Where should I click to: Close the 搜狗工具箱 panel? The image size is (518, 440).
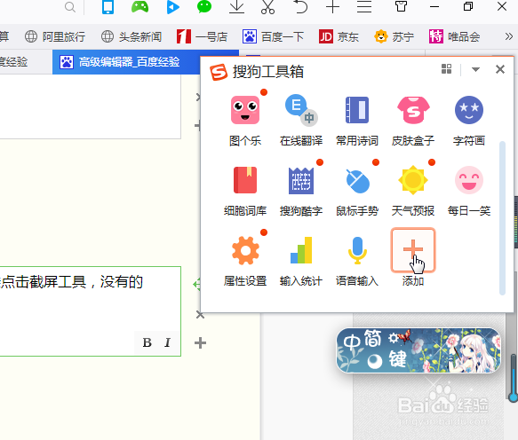tap(500, 69)
